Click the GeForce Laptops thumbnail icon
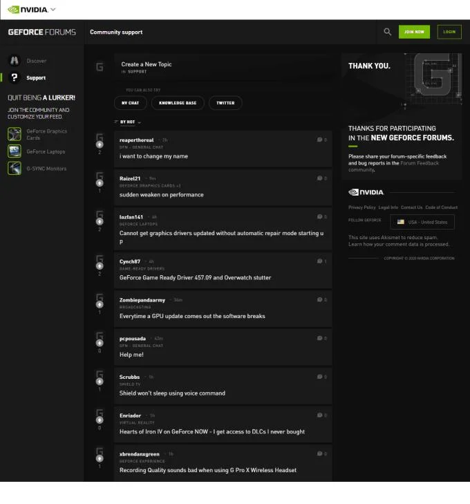Image resolution: width=470 pixels, height=504 pixels. [15, 151]
